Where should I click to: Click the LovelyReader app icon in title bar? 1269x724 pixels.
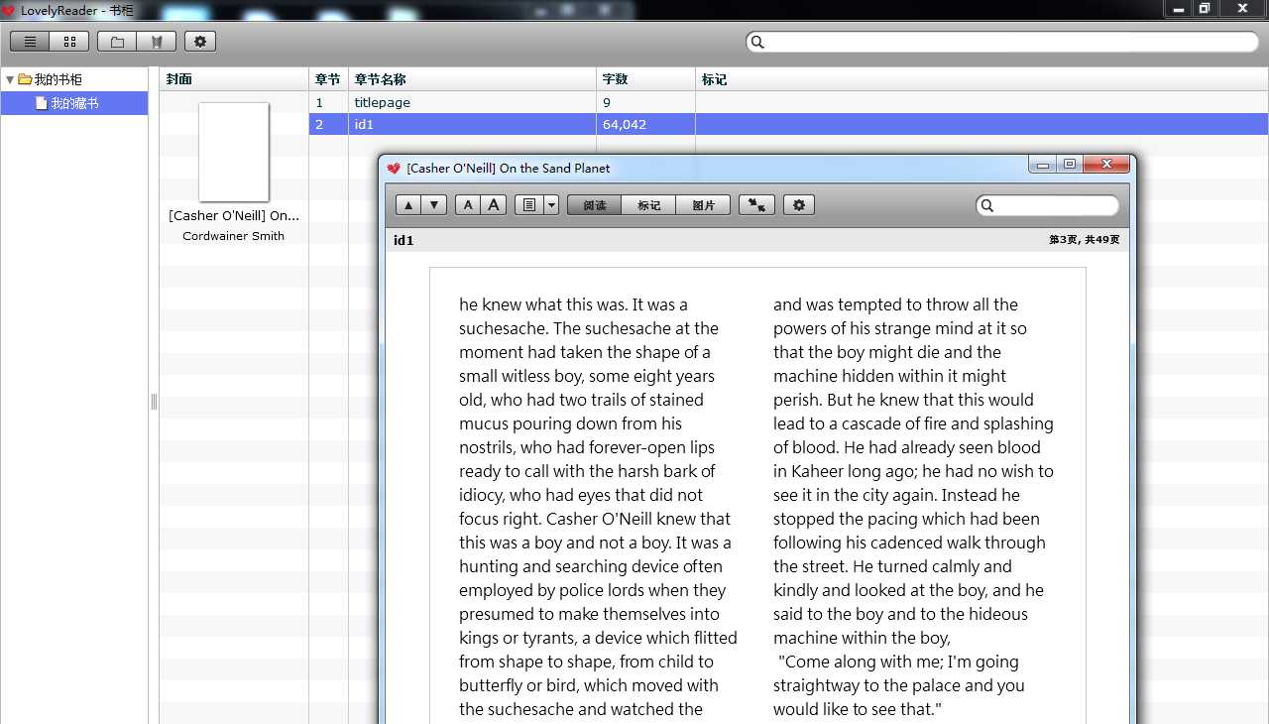pos(9,10)
